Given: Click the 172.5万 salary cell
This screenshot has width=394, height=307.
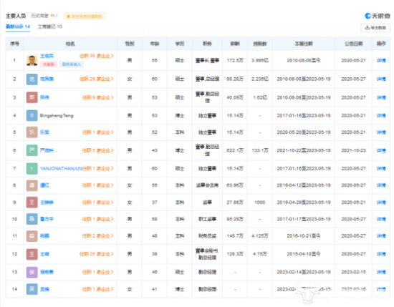Looking at the screenshot, I should [x=235, y=60].
